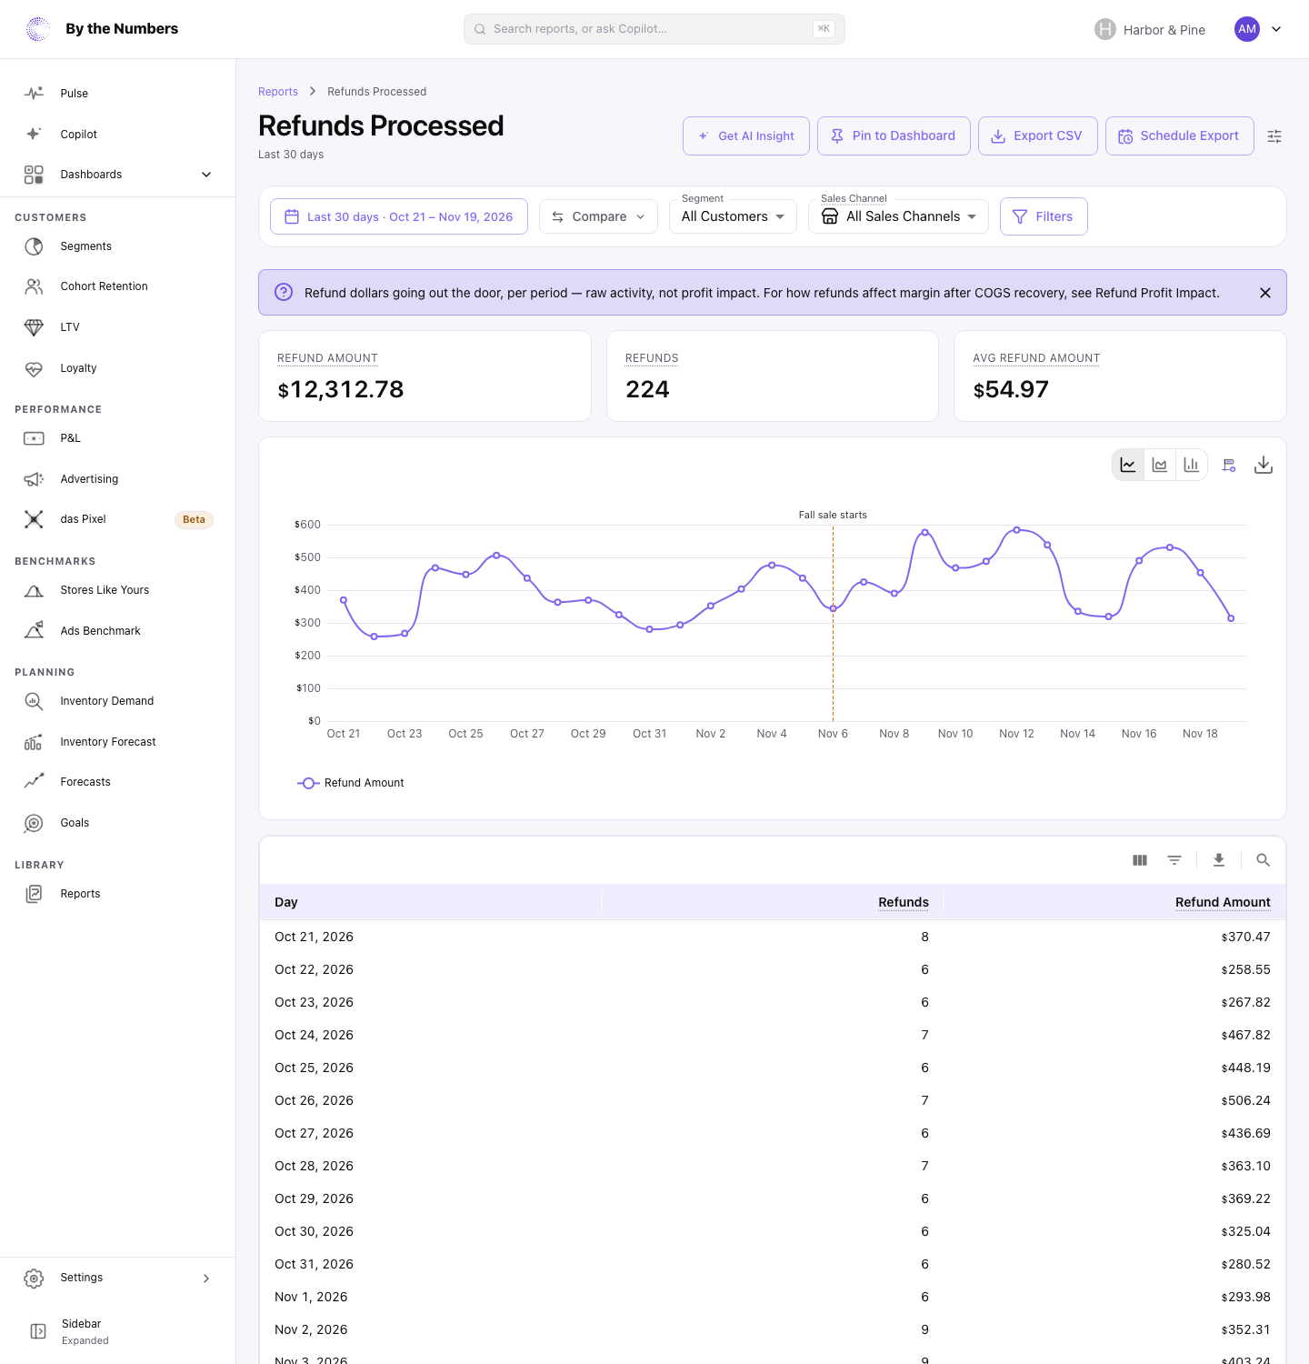The image size is (1309, 1364).
Task: Open the Compare dropdown
Action: (598, 216)
